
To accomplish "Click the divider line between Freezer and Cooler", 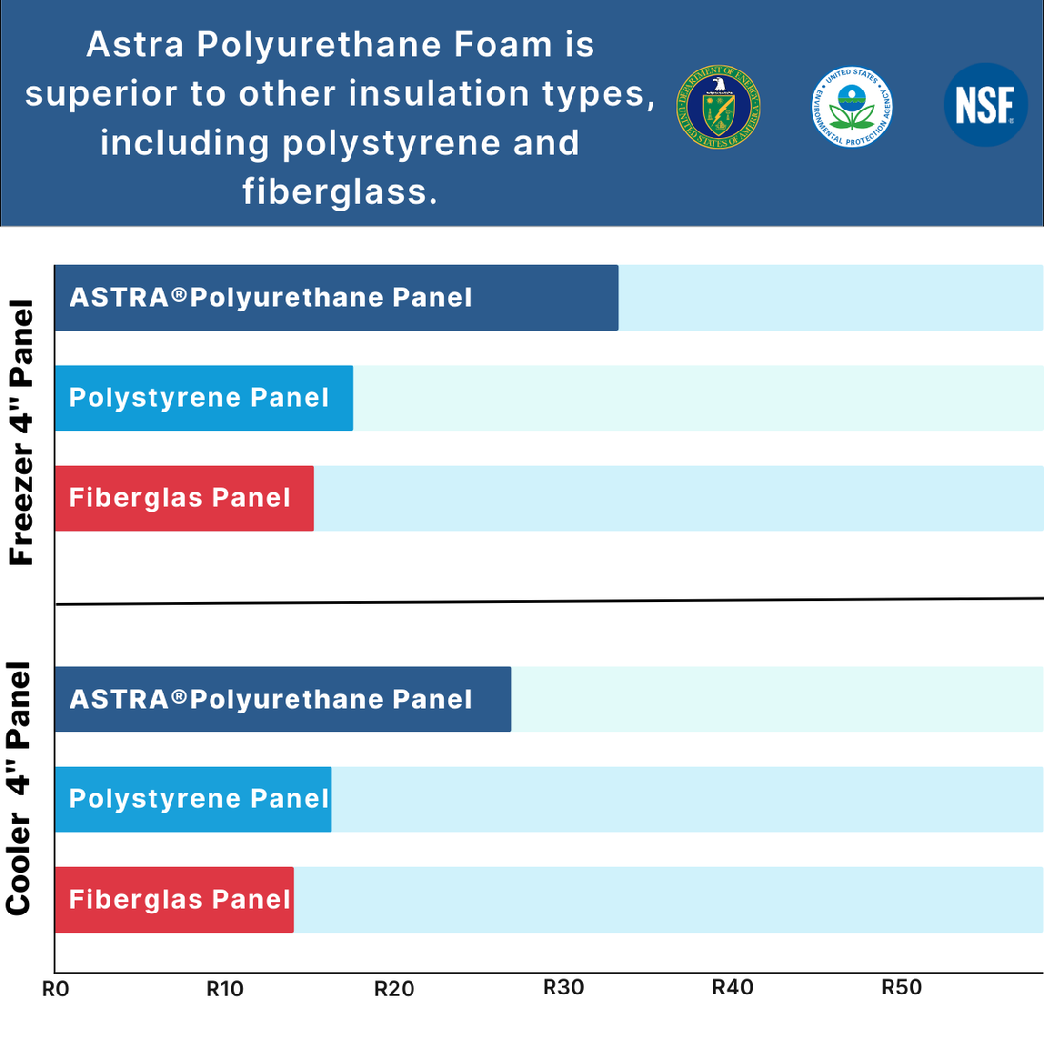I will (550, 601).
